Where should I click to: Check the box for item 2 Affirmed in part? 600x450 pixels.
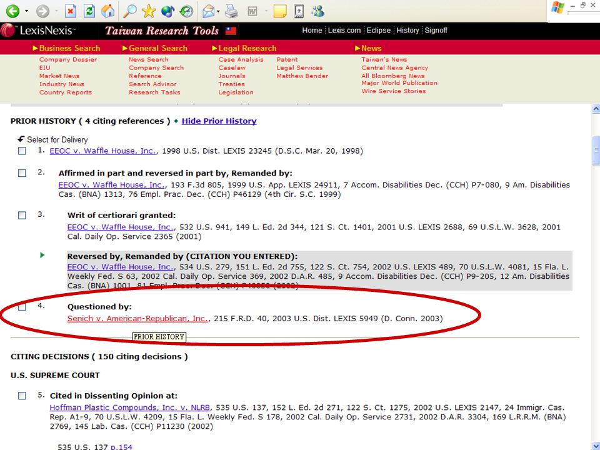(x=22, y=173)
